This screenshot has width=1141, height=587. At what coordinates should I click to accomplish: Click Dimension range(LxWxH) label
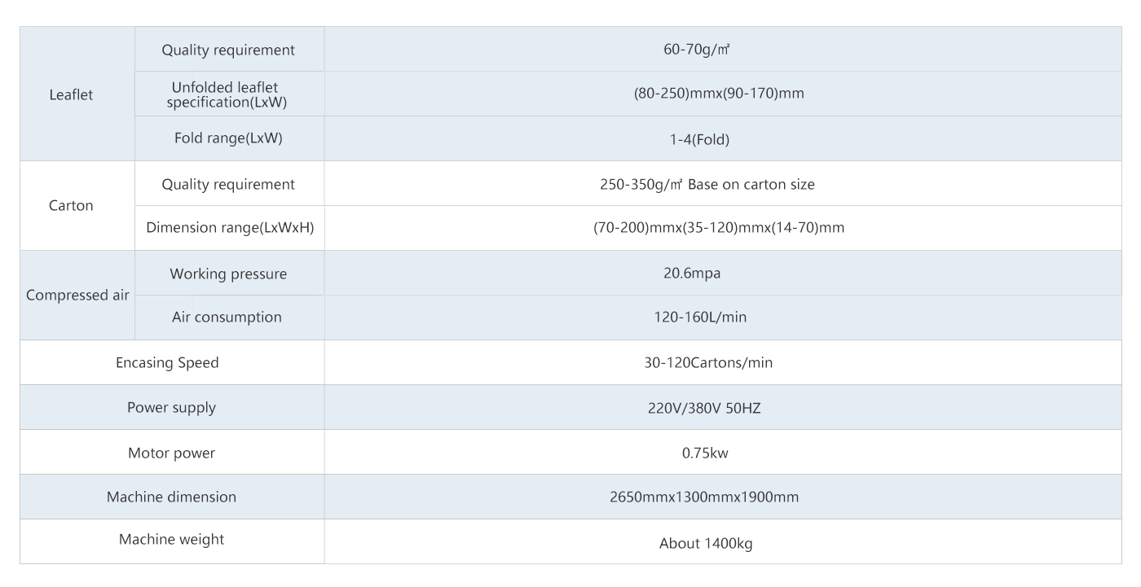228,228
